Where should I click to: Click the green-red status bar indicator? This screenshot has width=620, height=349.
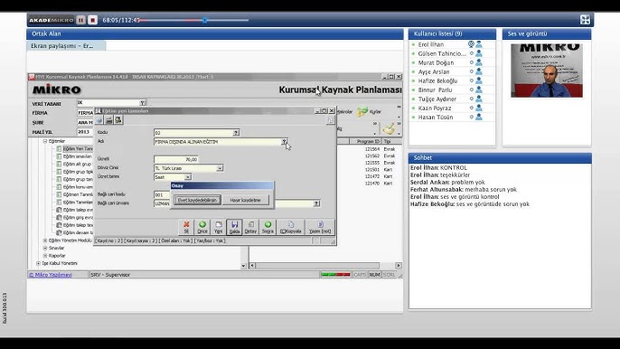pos(335,274)
